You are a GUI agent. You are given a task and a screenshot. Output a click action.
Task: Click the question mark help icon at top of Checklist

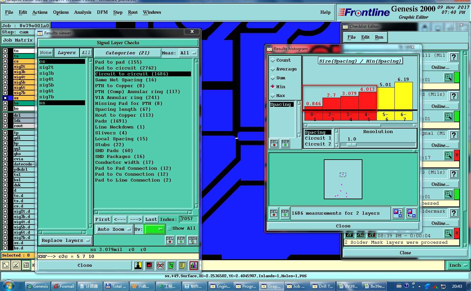pyautogui.click(x=454, y=57)
